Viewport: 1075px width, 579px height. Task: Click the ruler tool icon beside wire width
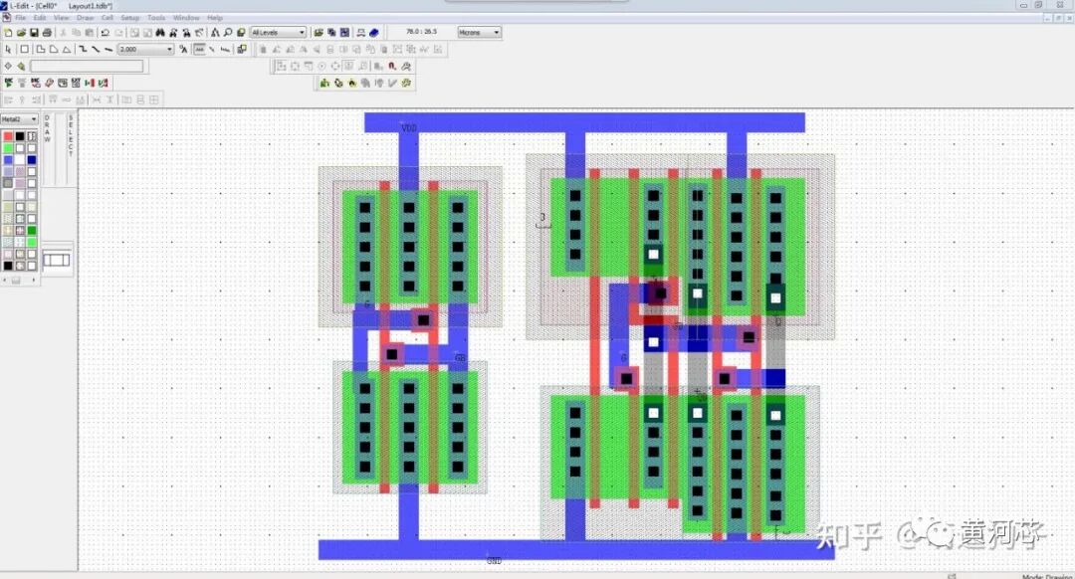tap(183, 50)
